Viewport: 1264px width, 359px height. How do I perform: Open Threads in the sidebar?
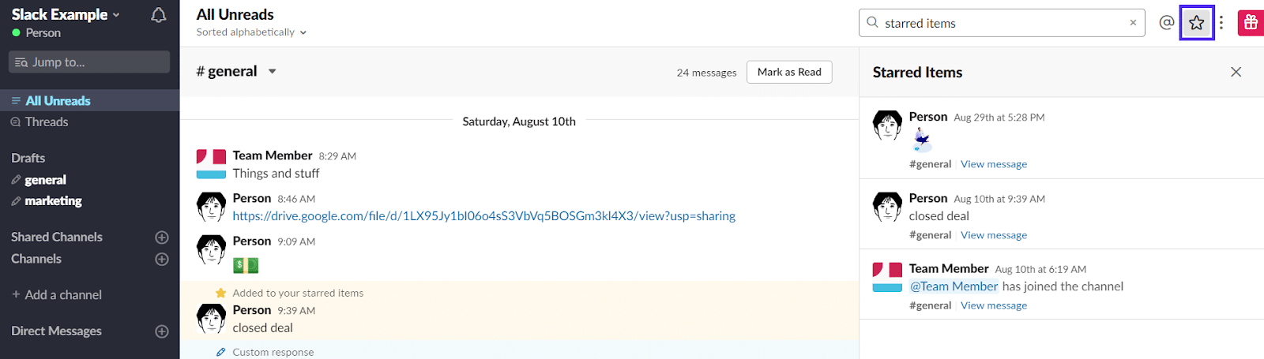click(x=46, y=122)
